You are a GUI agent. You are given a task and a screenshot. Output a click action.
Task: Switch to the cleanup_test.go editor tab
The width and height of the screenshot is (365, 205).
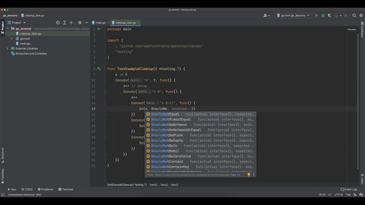pos(125,23)
